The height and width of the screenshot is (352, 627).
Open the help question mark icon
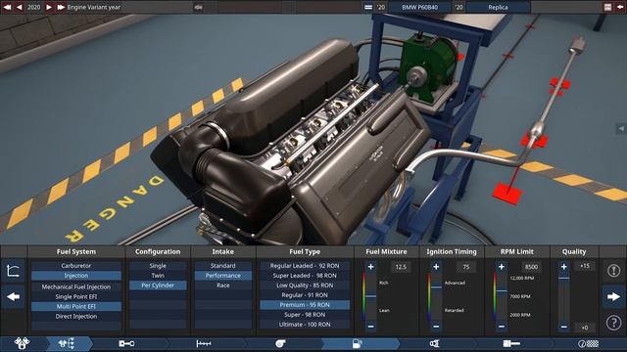click(613, 323)
